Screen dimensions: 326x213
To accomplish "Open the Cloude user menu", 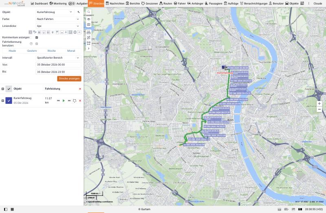I will coord(318,4).
